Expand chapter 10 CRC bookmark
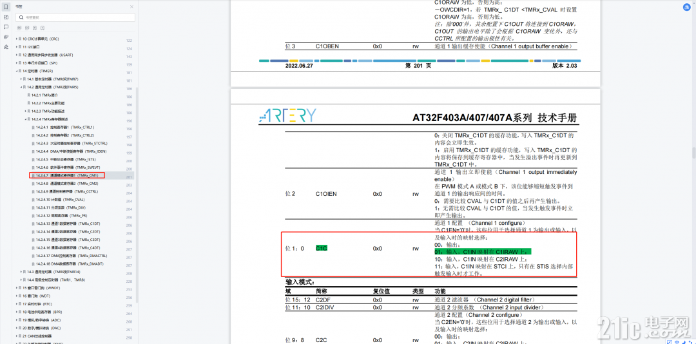This screenshot has height=344, width=696. point(16,39)
